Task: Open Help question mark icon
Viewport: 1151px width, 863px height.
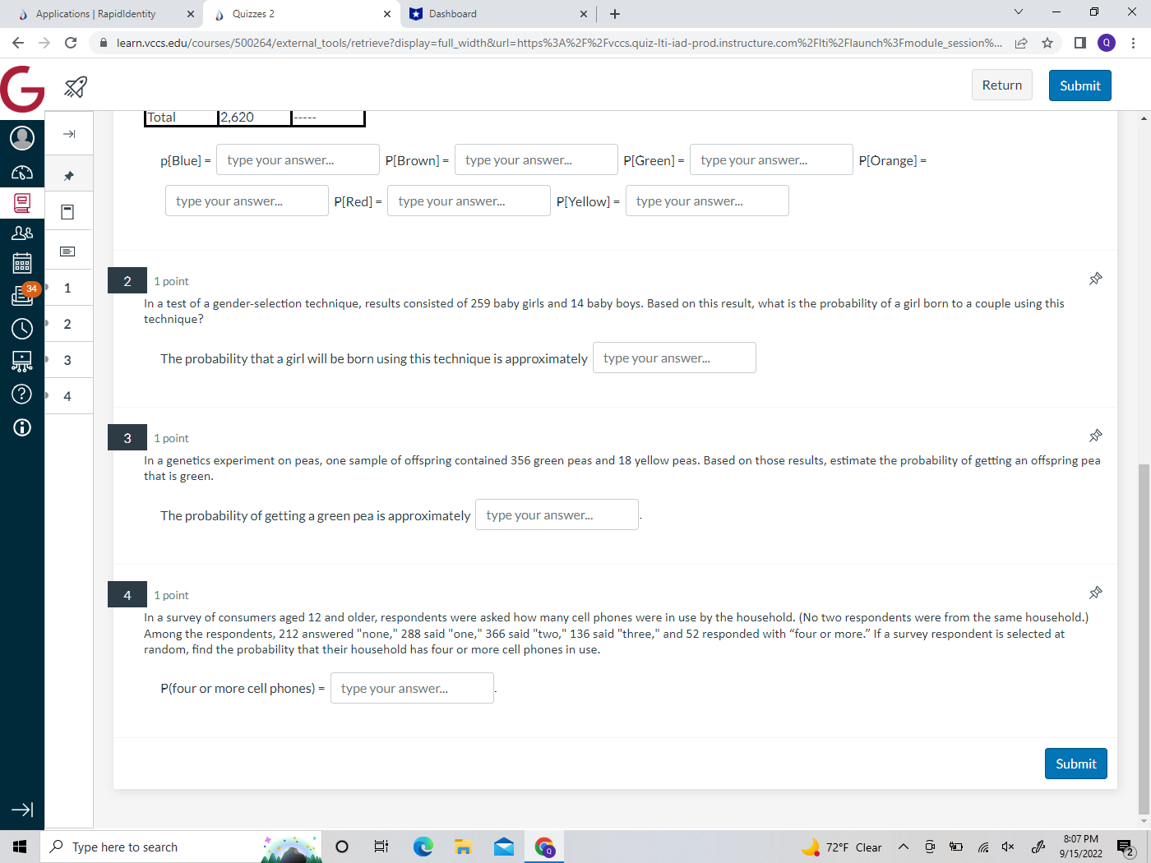Action: (x=22, y=395)
